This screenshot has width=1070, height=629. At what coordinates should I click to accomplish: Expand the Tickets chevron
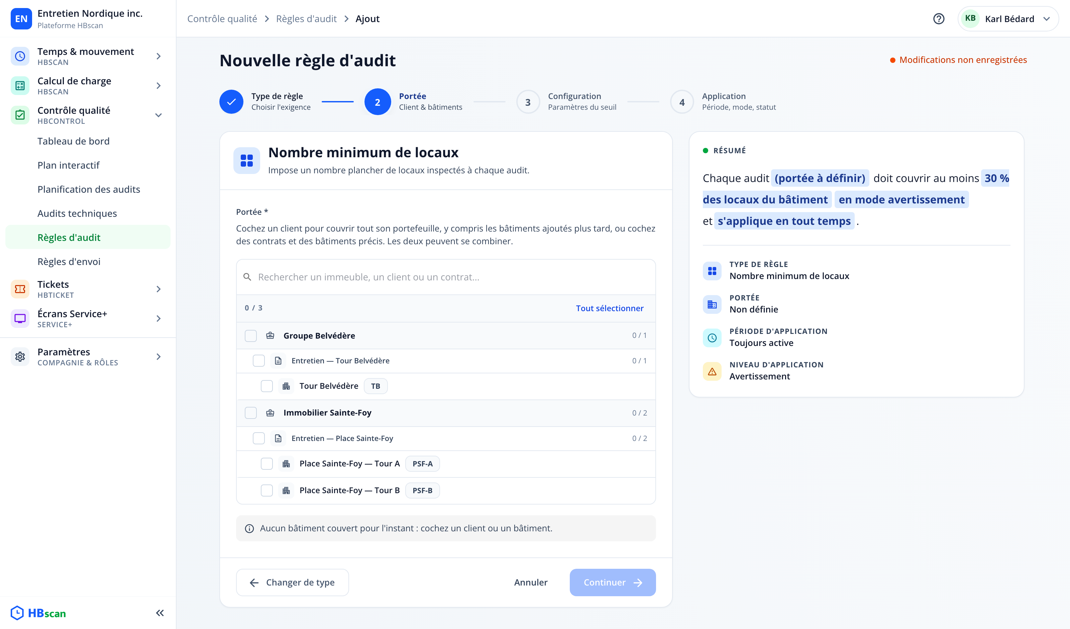[158, 289]
